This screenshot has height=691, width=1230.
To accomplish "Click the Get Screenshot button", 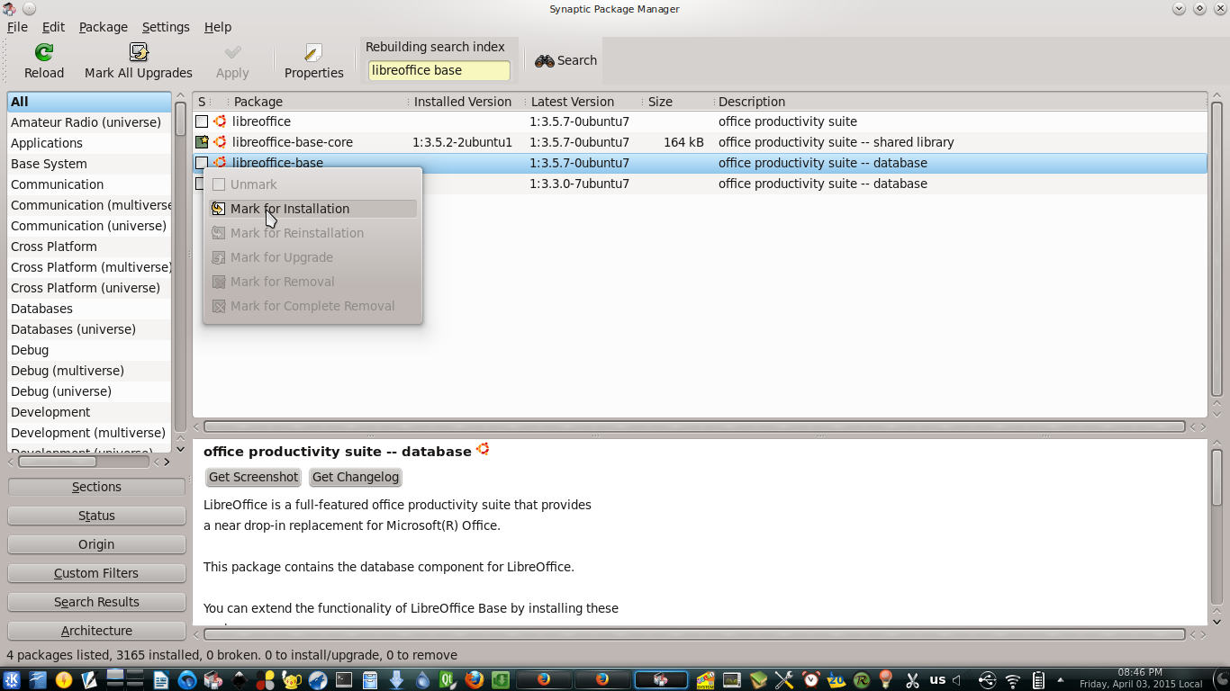I will click(x=253, y=477).
